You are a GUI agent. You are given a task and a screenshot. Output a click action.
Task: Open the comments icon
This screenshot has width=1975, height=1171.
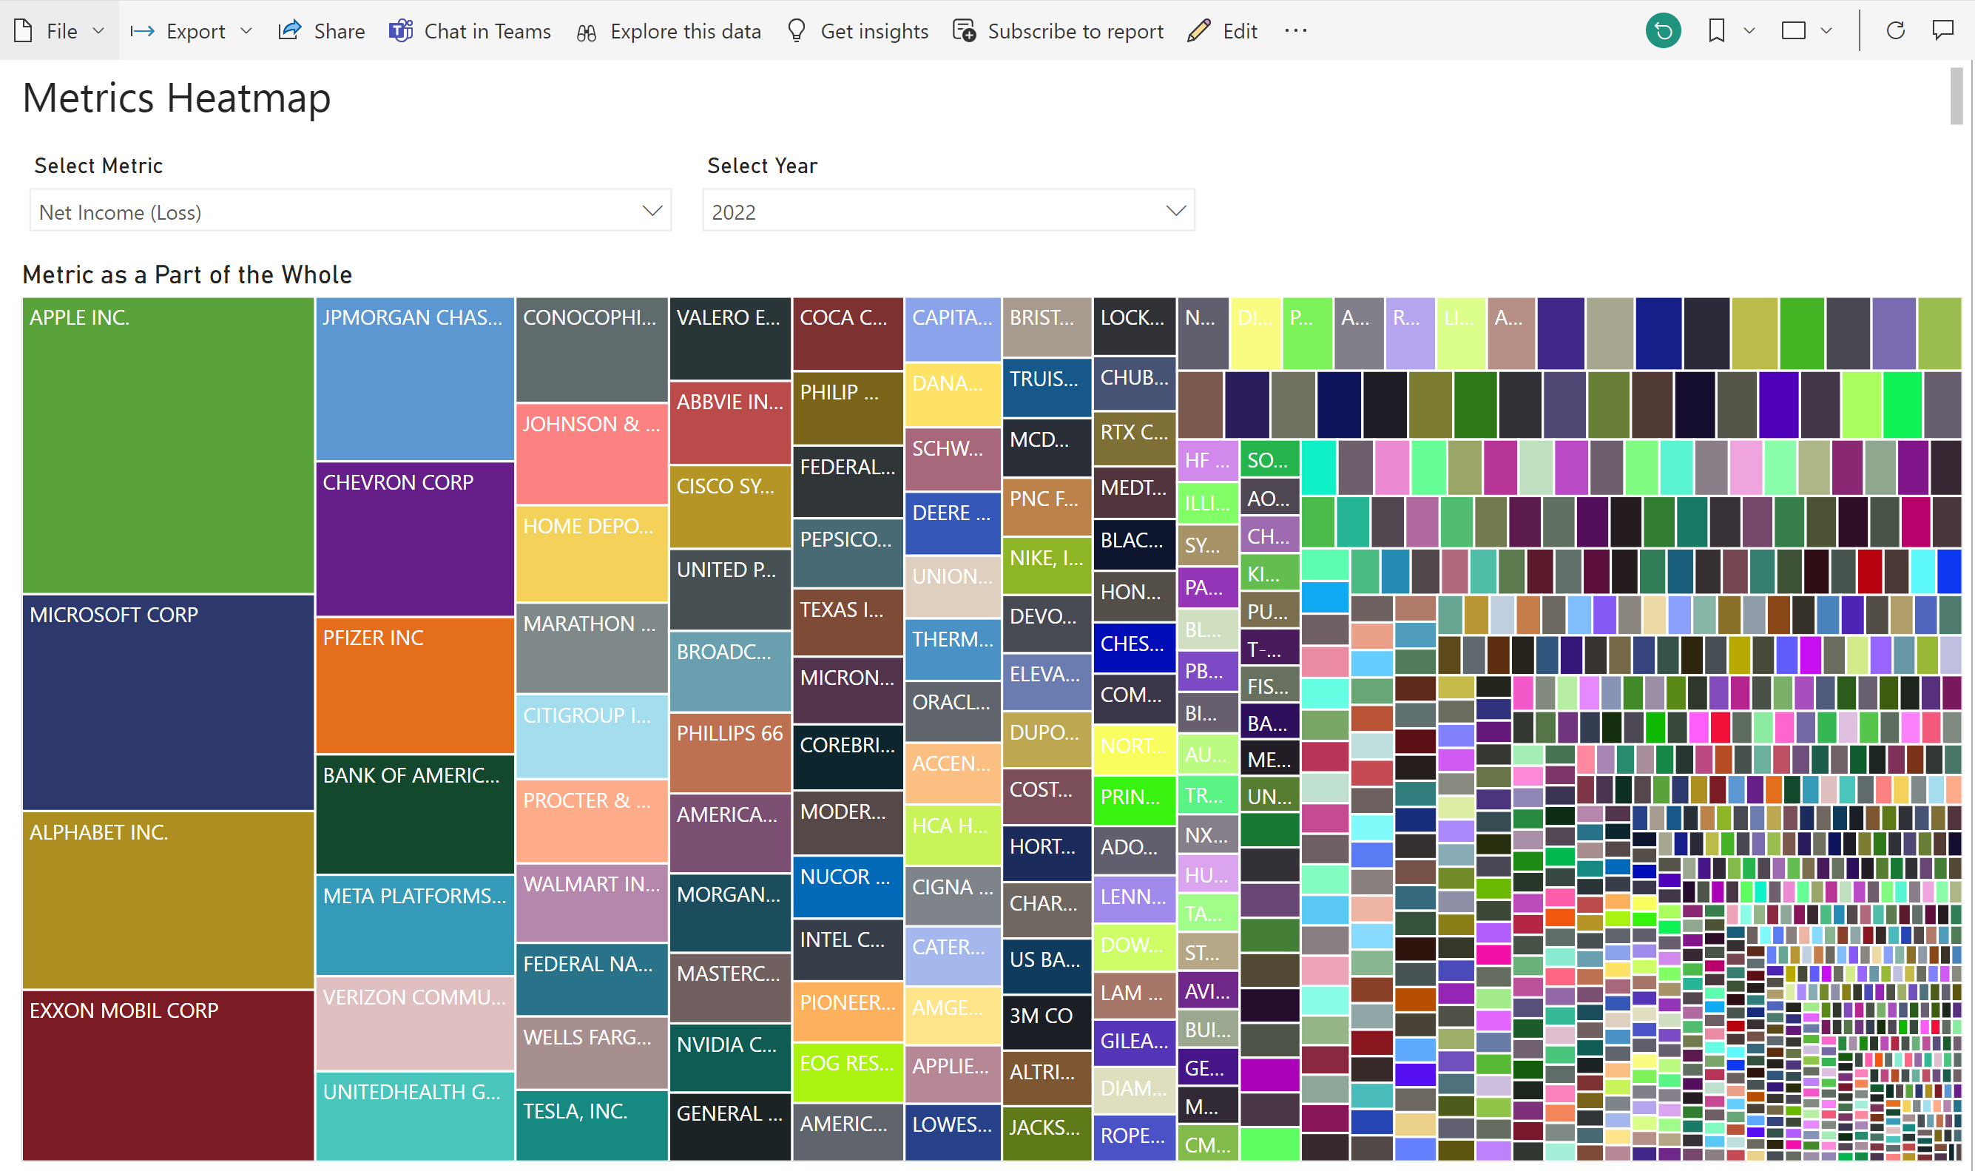click(1942, 31)
